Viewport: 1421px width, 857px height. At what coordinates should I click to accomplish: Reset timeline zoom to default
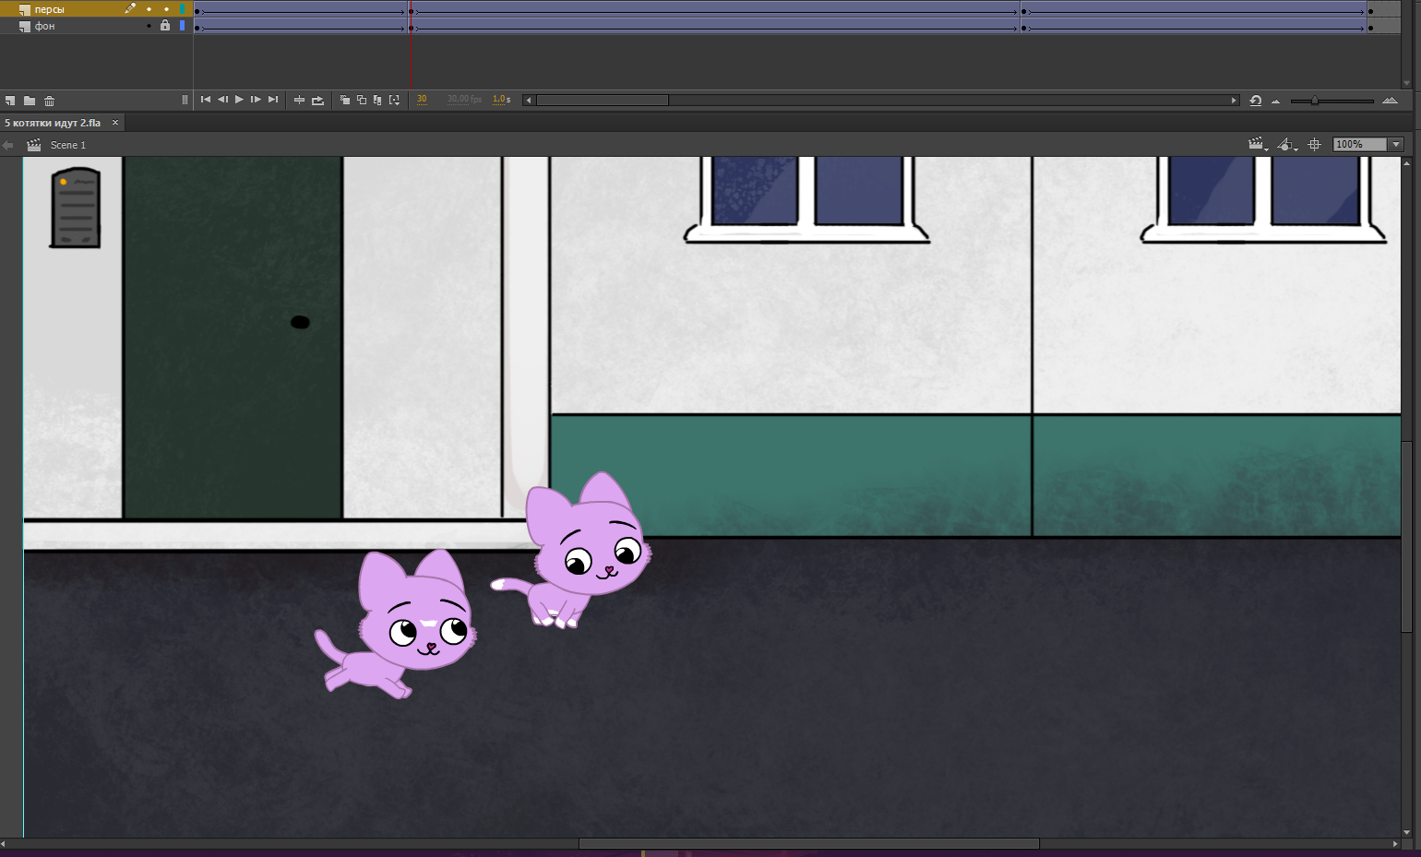click(1255, 101)
